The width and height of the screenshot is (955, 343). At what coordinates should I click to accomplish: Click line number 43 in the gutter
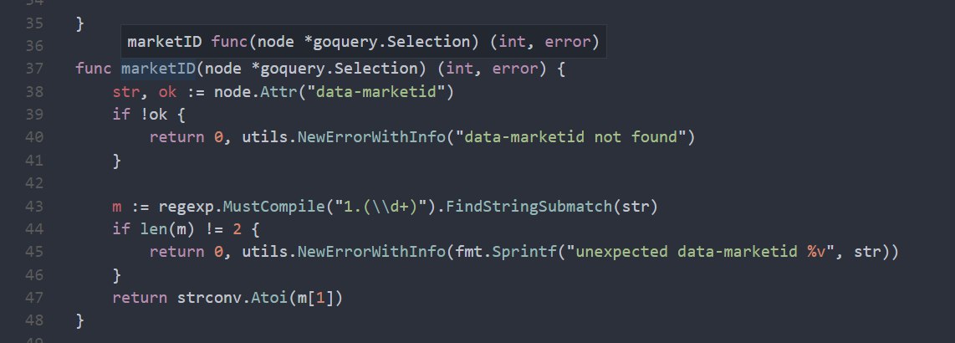[x=34, y=206]
